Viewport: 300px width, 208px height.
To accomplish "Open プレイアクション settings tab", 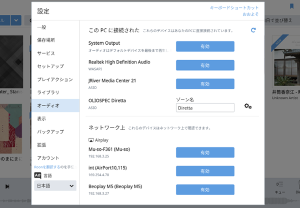I will 56,80.
